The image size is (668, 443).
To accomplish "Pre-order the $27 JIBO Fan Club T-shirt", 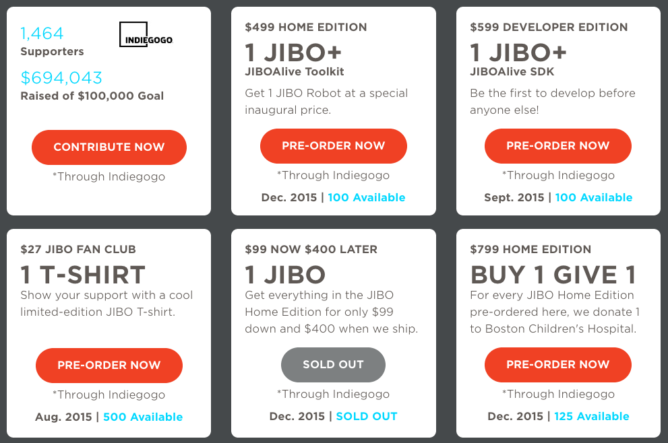I will 109,366.
